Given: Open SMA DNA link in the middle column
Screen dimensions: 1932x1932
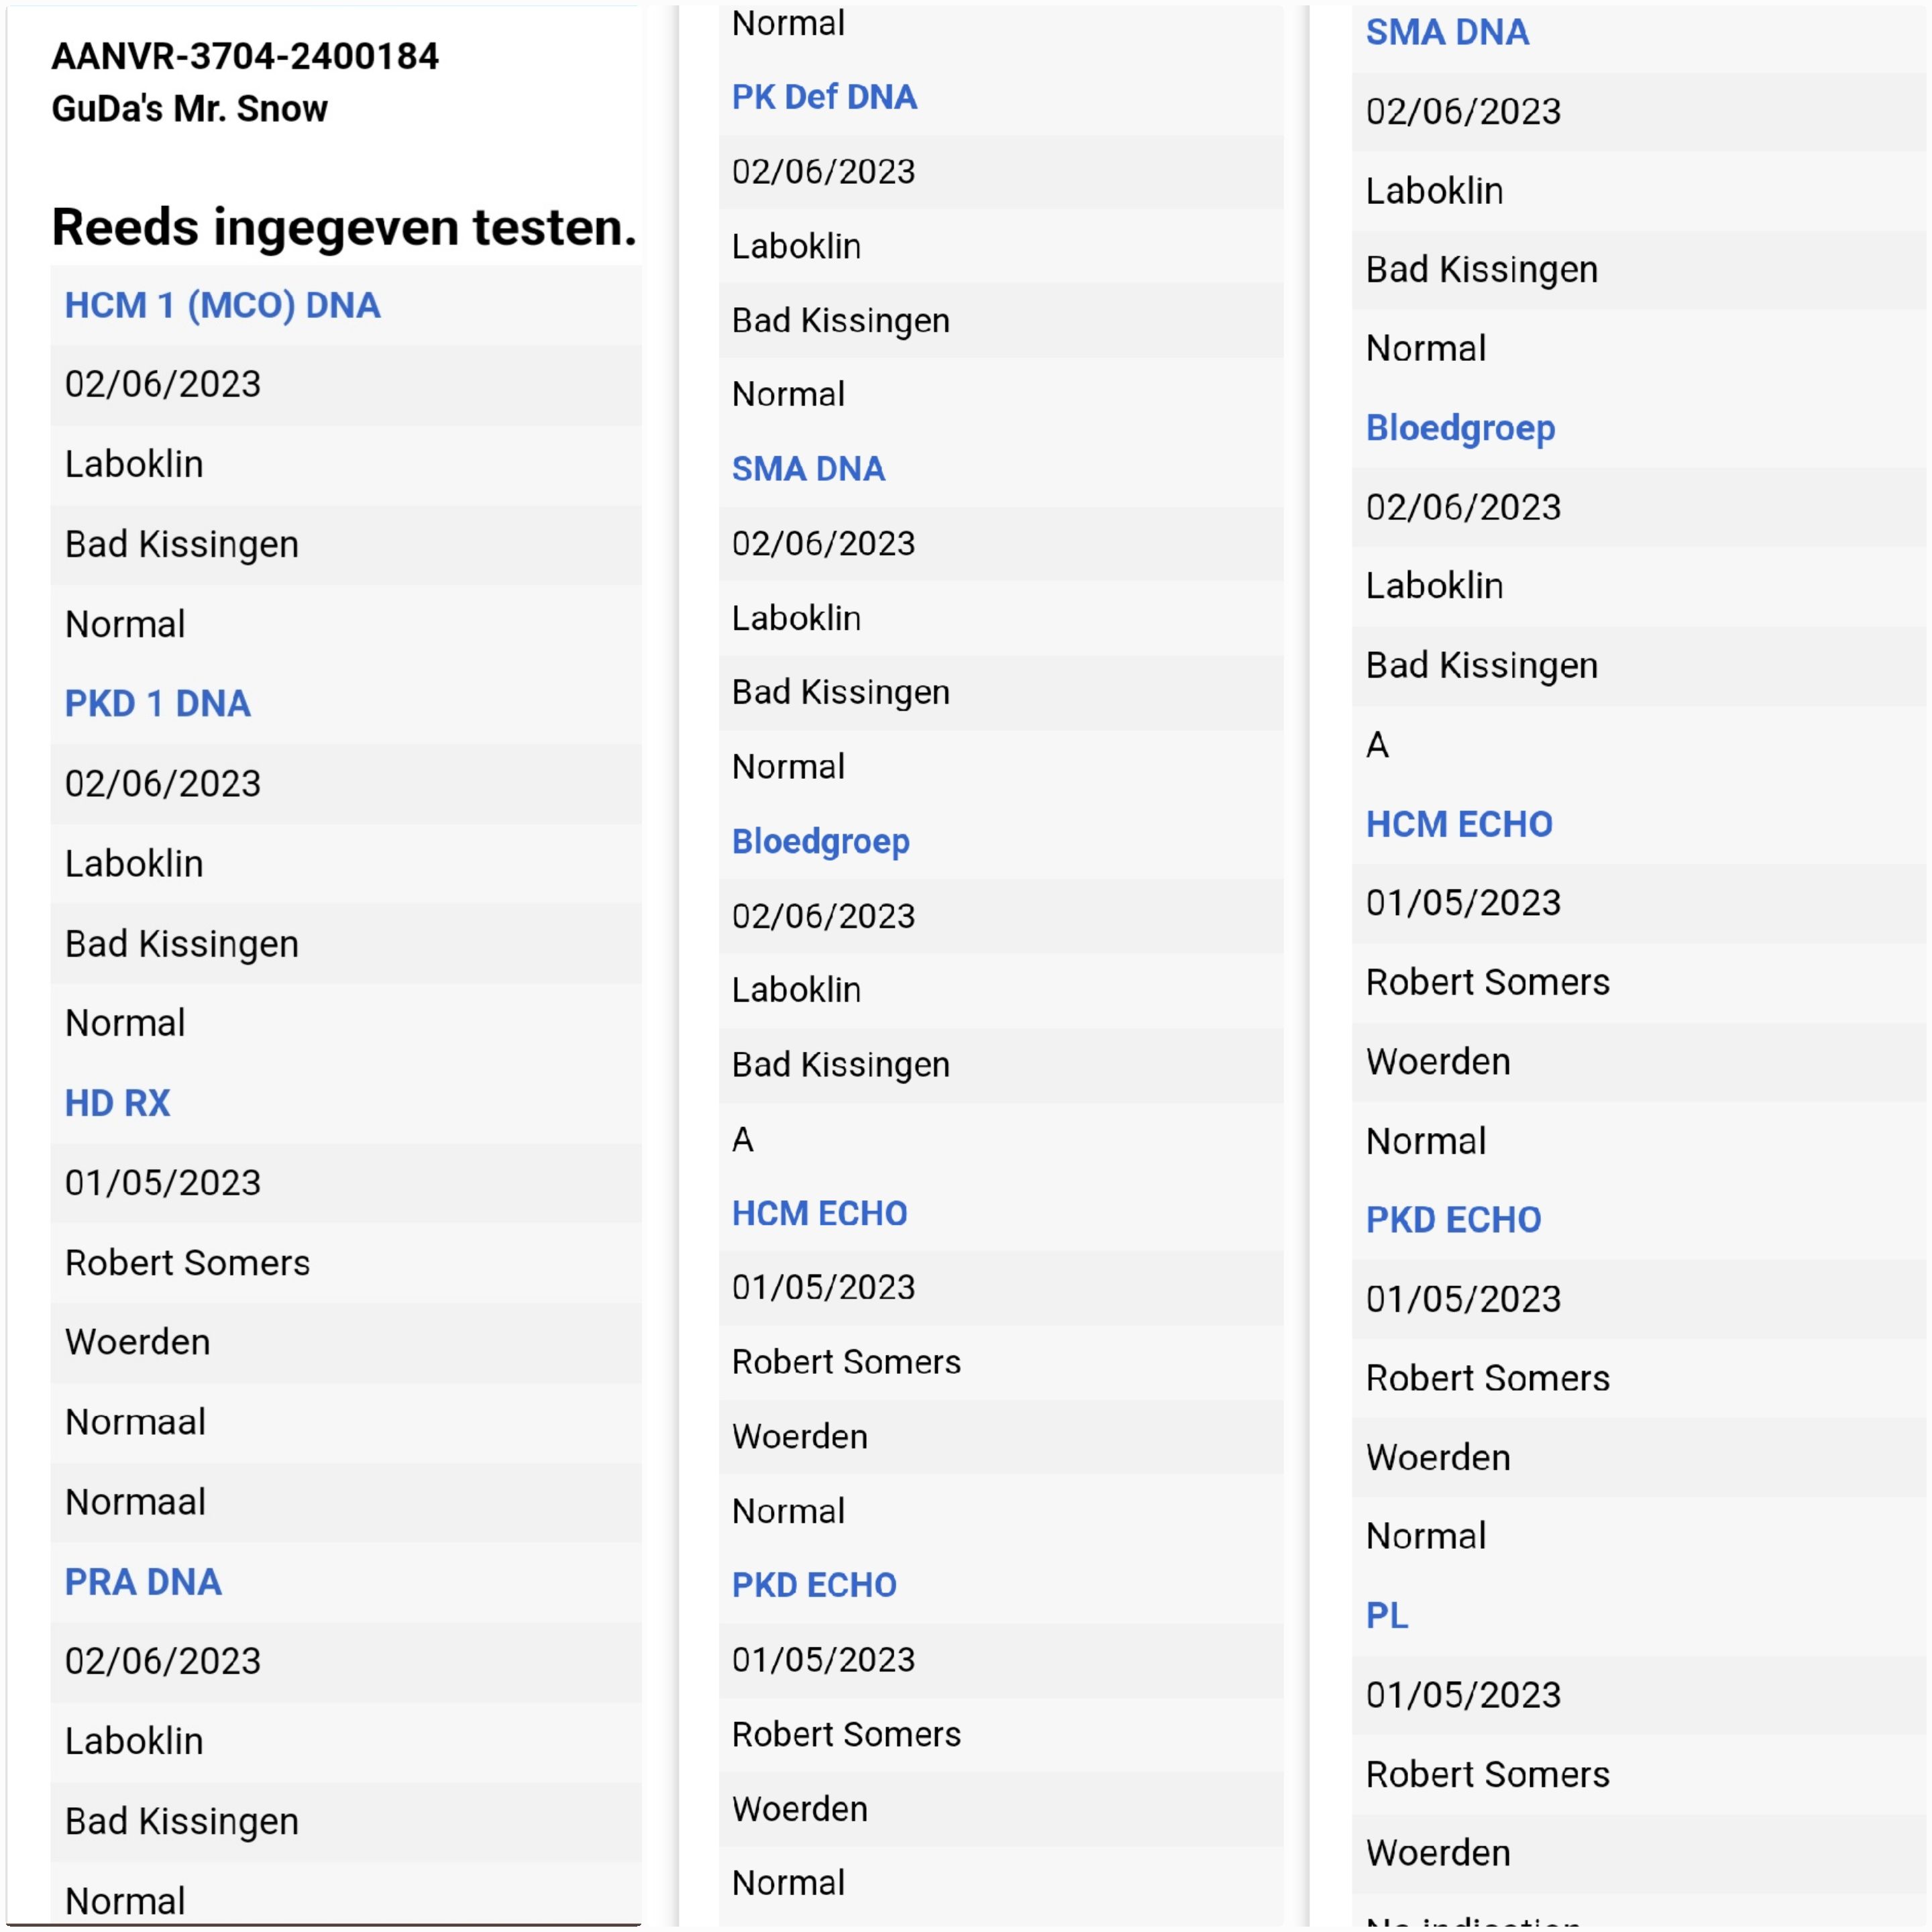Looking at the screenshot, I should (808, 469).
